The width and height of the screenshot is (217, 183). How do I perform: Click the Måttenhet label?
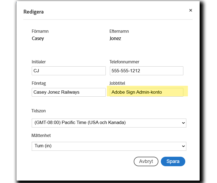41,135
